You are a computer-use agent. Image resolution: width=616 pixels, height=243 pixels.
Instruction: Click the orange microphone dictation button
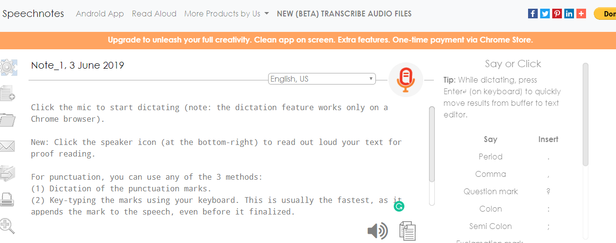tap(406, 80)
